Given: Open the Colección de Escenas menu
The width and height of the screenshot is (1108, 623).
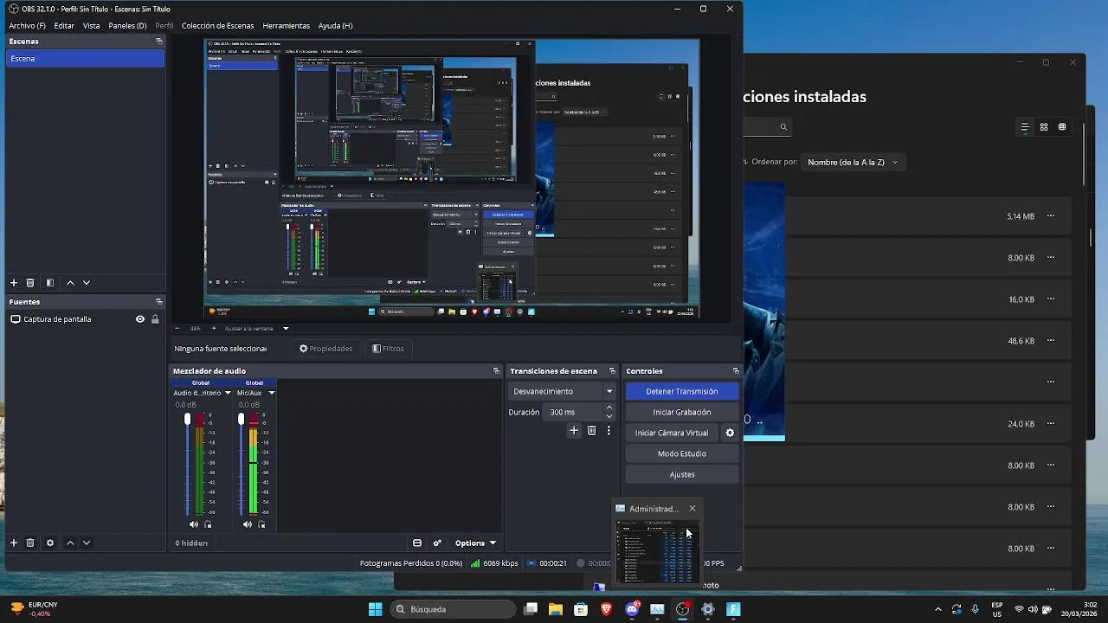Looking at the screenshot, I should pos(217,26).
